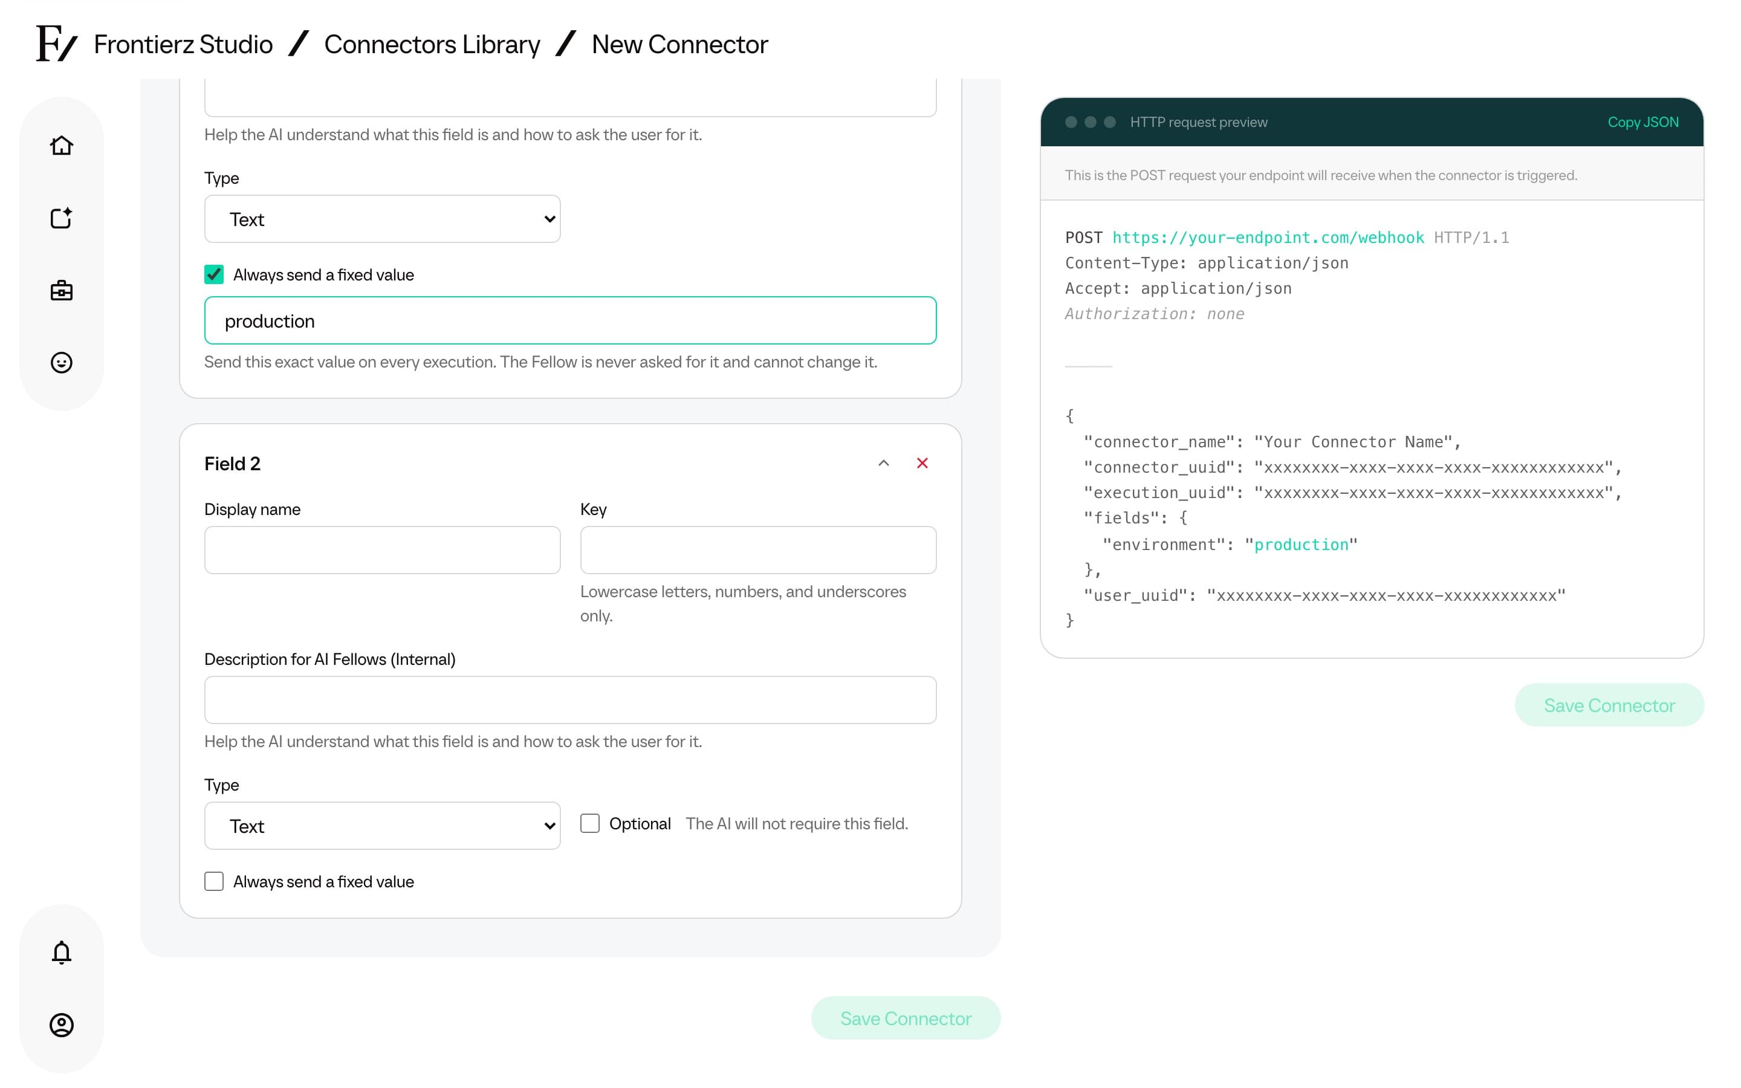Click the fixed value field containing production
The width and height of the screenshot is (1741, 1088).
[x=571, y=321]
